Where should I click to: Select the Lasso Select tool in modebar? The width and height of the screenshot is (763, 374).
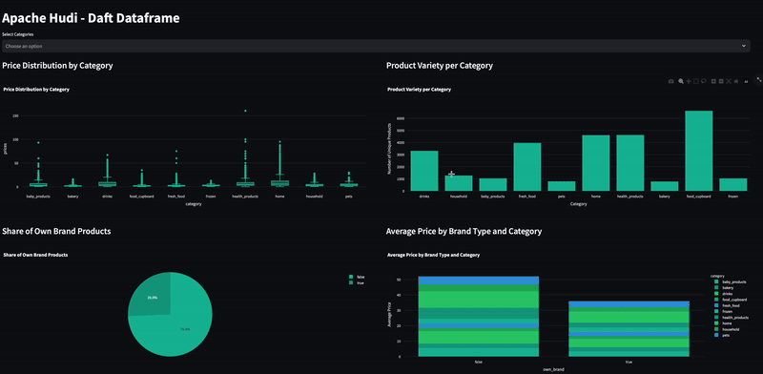(704, 81)
